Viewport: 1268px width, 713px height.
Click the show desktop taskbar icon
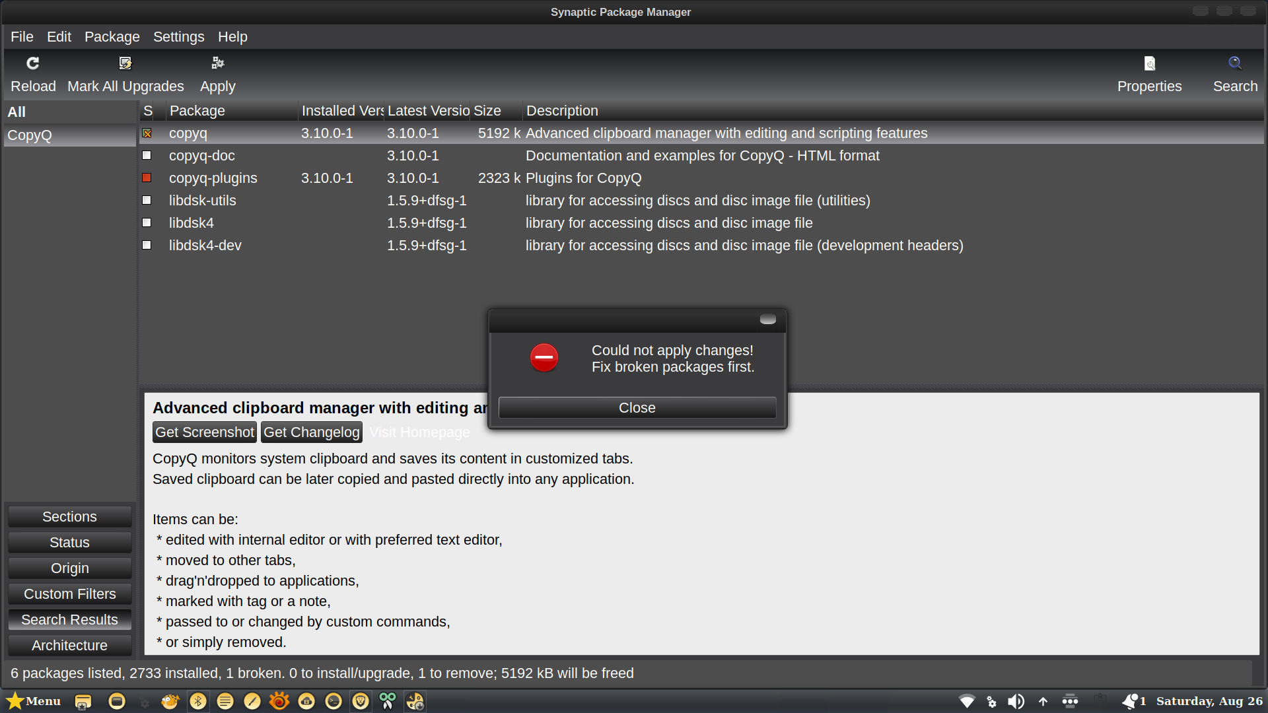(x=83, y=702)
